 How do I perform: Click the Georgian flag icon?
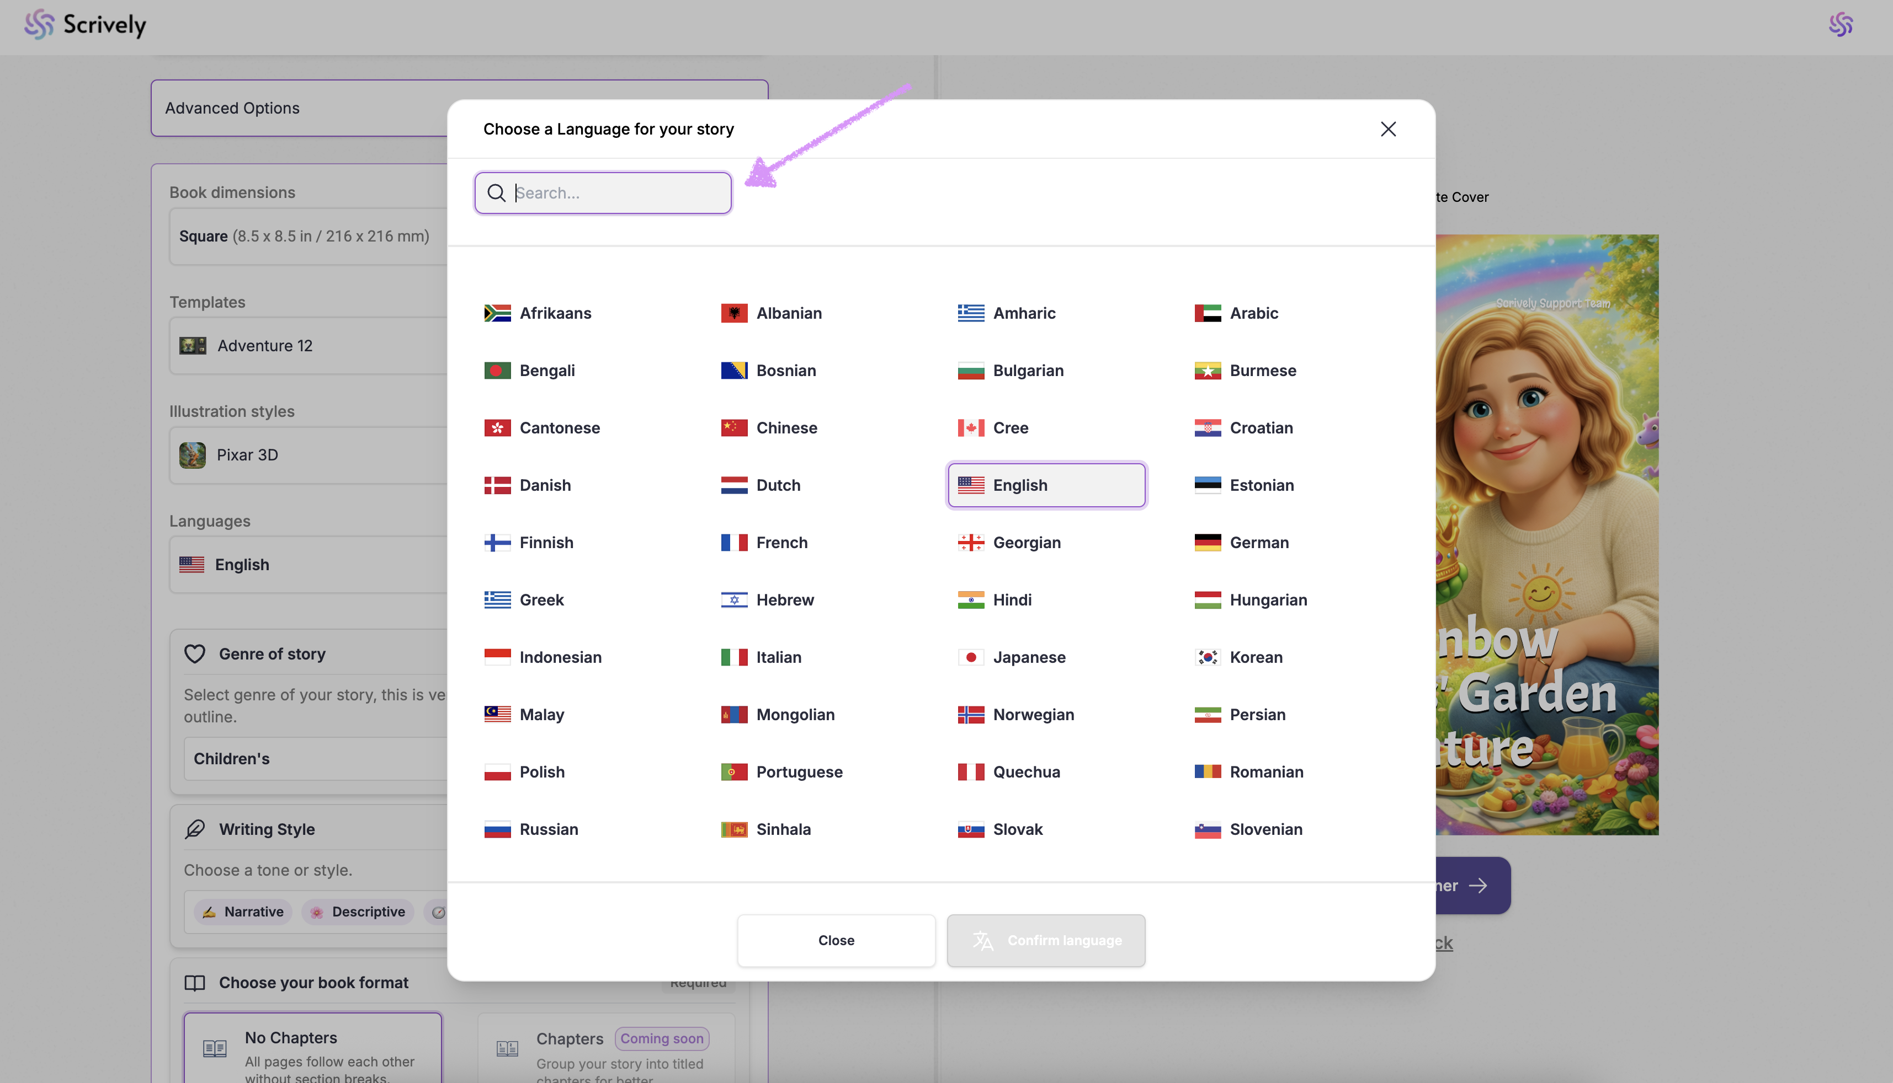[x=971, y=543]
